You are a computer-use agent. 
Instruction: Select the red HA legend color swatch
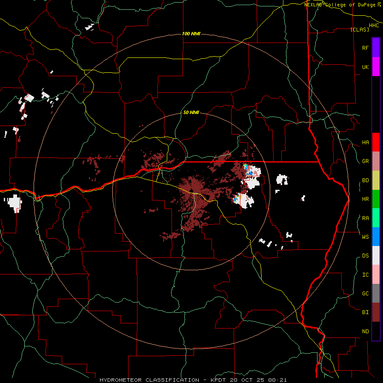(x=376, y=142)
